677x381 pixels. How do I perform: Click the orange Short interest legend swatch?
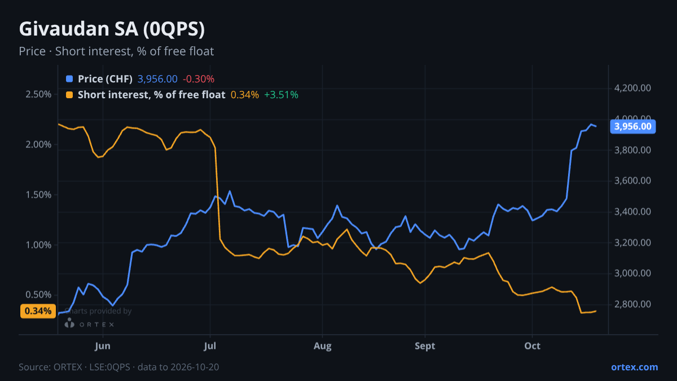(x=69, y=95)
